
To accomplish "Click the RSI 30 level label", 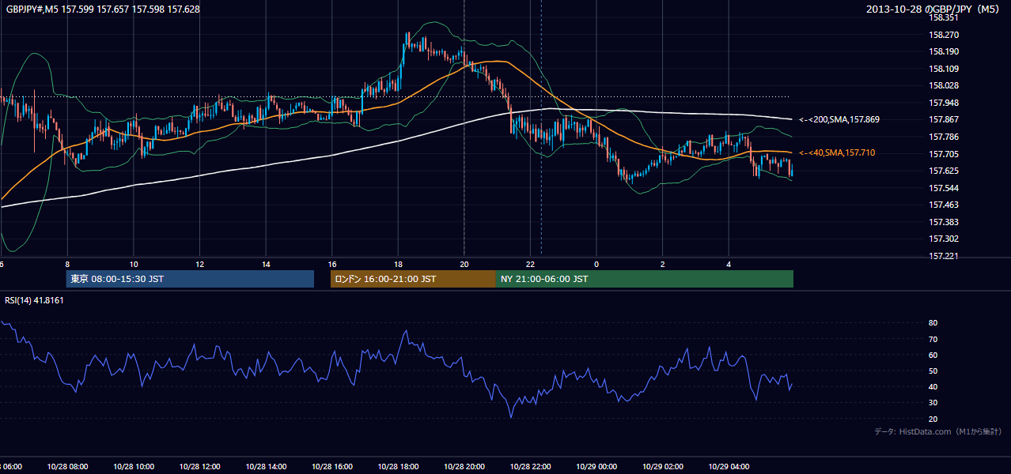I will pos(933,403).
